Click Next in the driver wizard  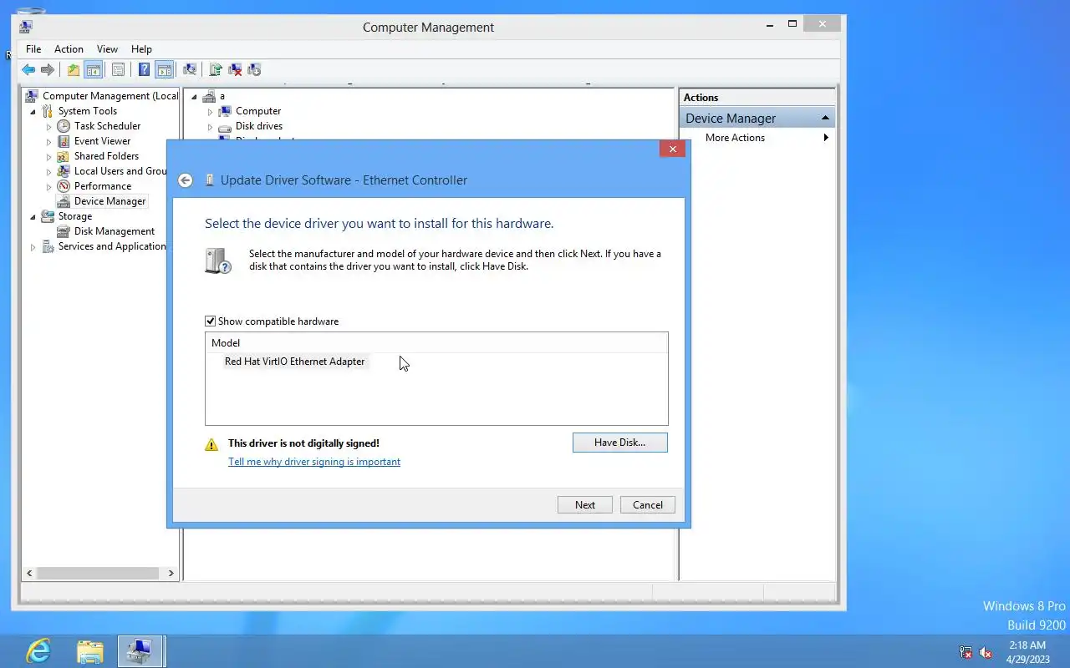coord(585,505)
